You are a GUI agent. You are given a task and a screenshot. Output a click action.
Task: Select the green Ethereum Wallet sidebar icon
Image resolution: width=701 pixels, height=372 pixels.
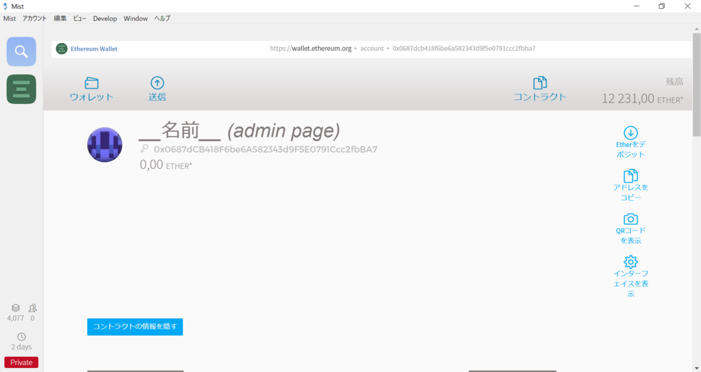click(x=21, y=89)
